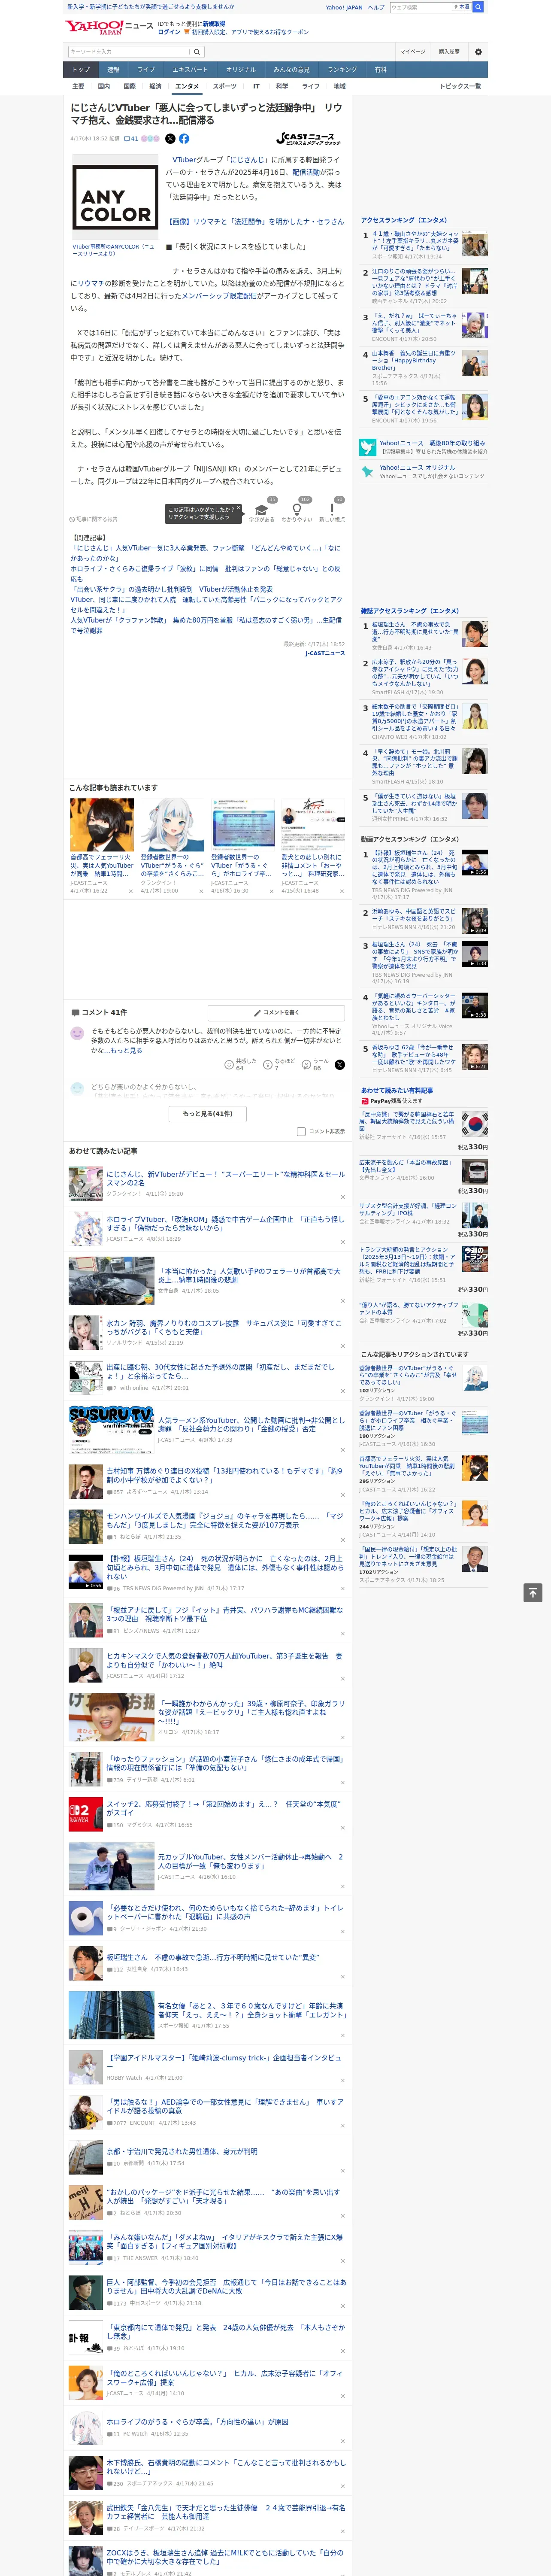
Task: Click the うーん reaction icon
Action: (307, 1065)
